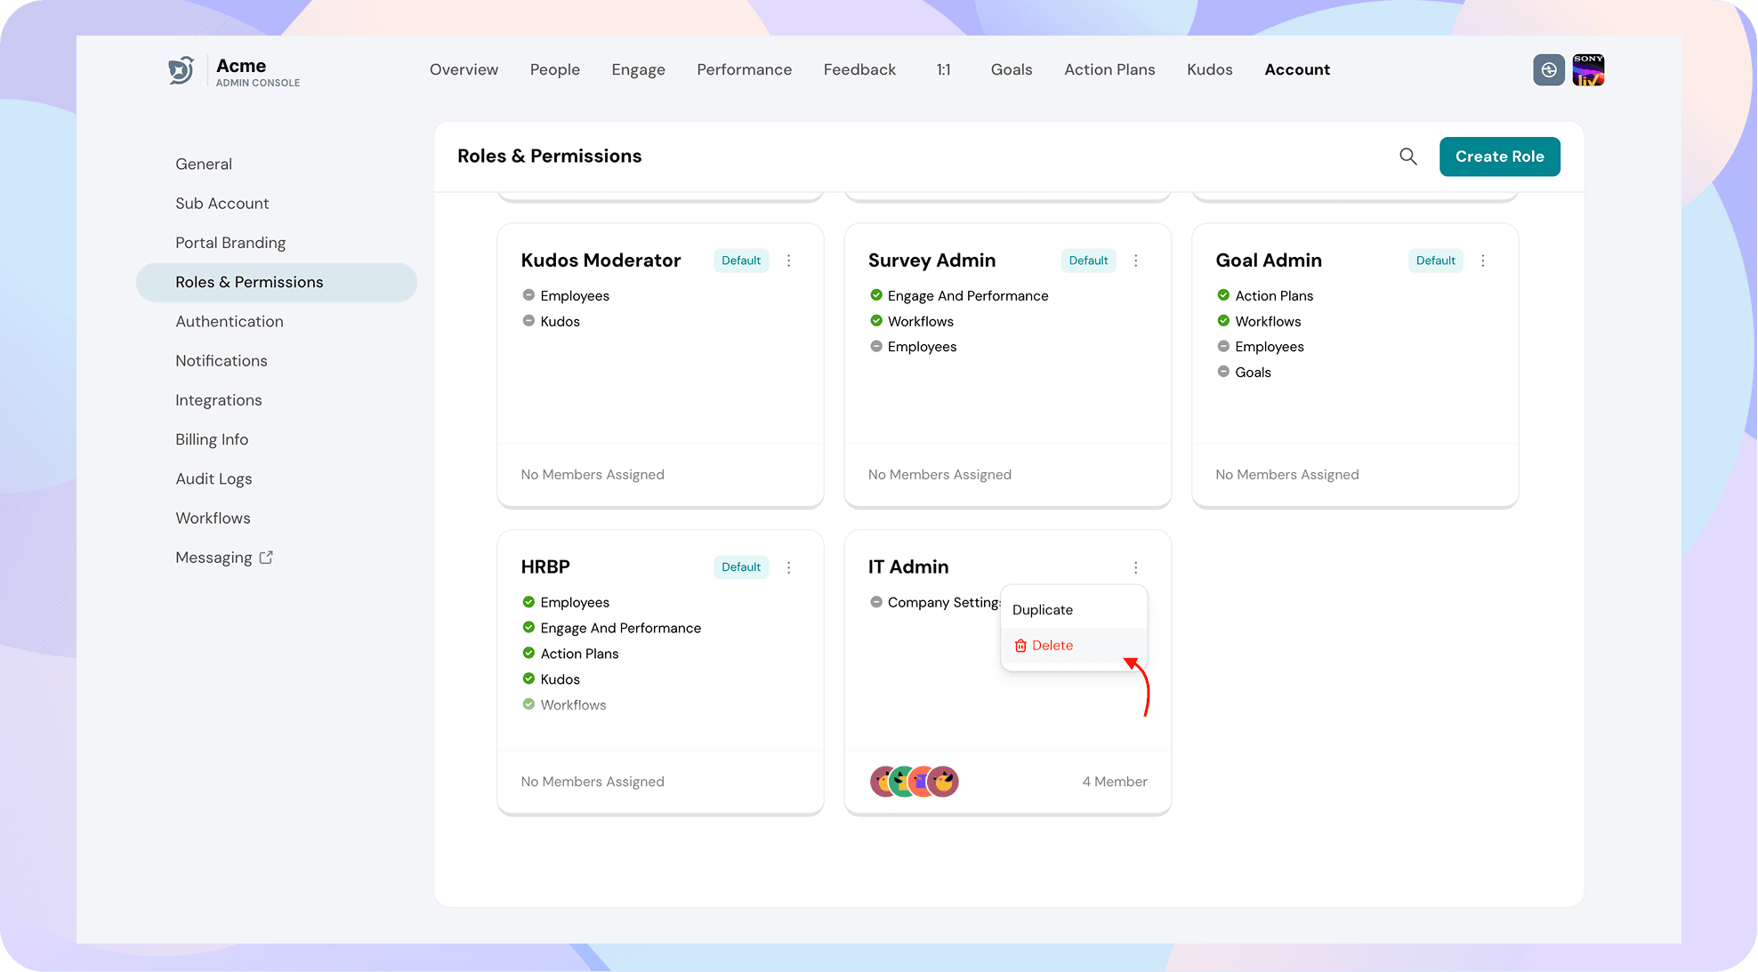Open the Action Plans tab

1109,69
